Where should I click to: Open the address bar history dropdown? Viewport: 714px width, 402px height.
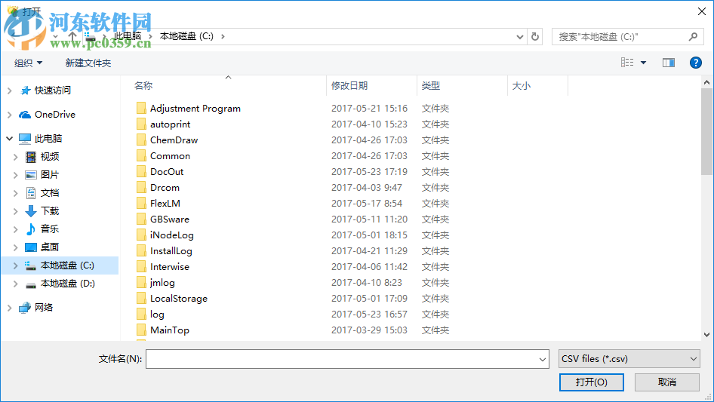pos(519,37)
